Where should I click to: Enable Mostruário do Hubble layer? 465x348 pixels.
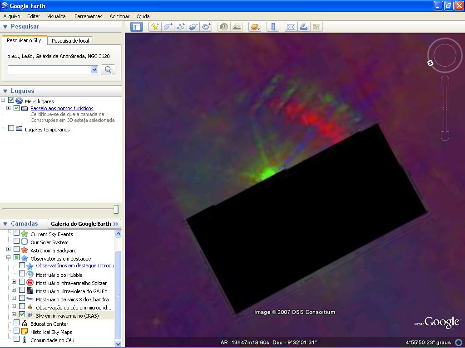[x=22, y=274]
